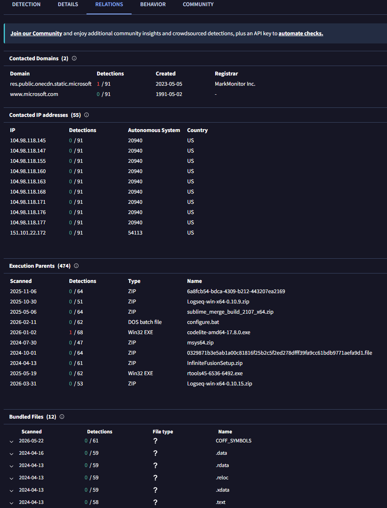Screen dimensions: 387x508
Task: Open execution parent rtools45-6536-6492.exe
Action: pos(215,373)
